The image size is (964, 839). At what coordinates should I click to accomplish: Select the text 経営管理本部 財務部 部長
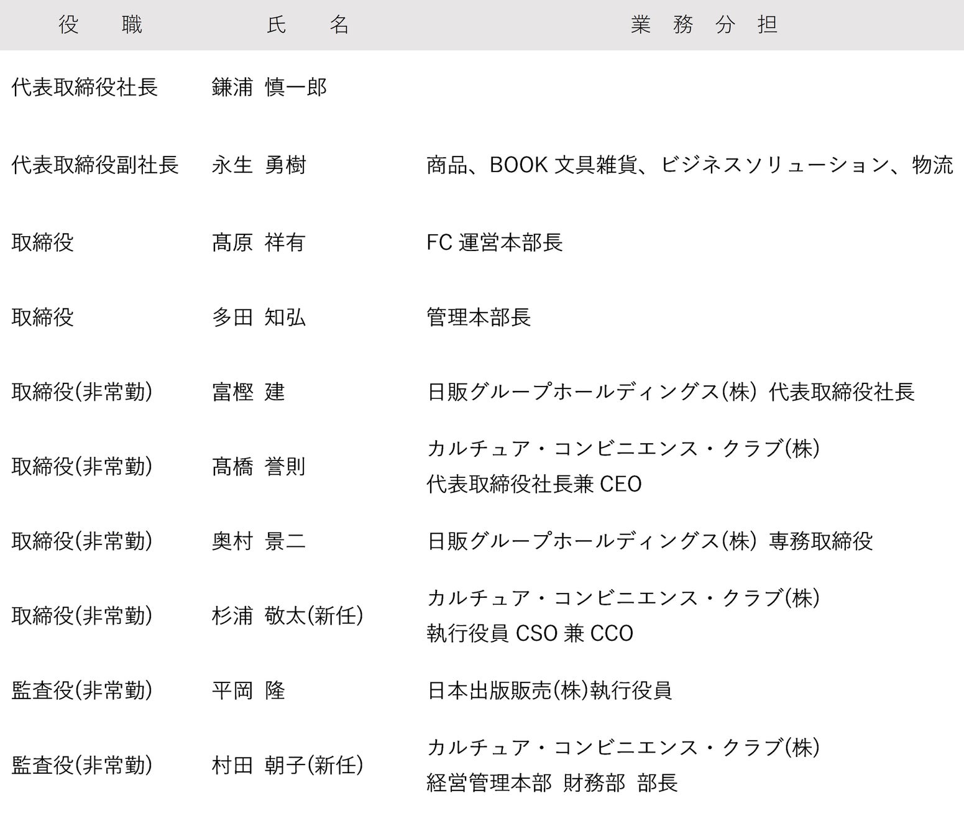click(x=552, y=782)
